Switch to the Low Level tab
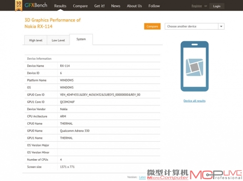Screen dimensions: 243x181 coord(58,40)
